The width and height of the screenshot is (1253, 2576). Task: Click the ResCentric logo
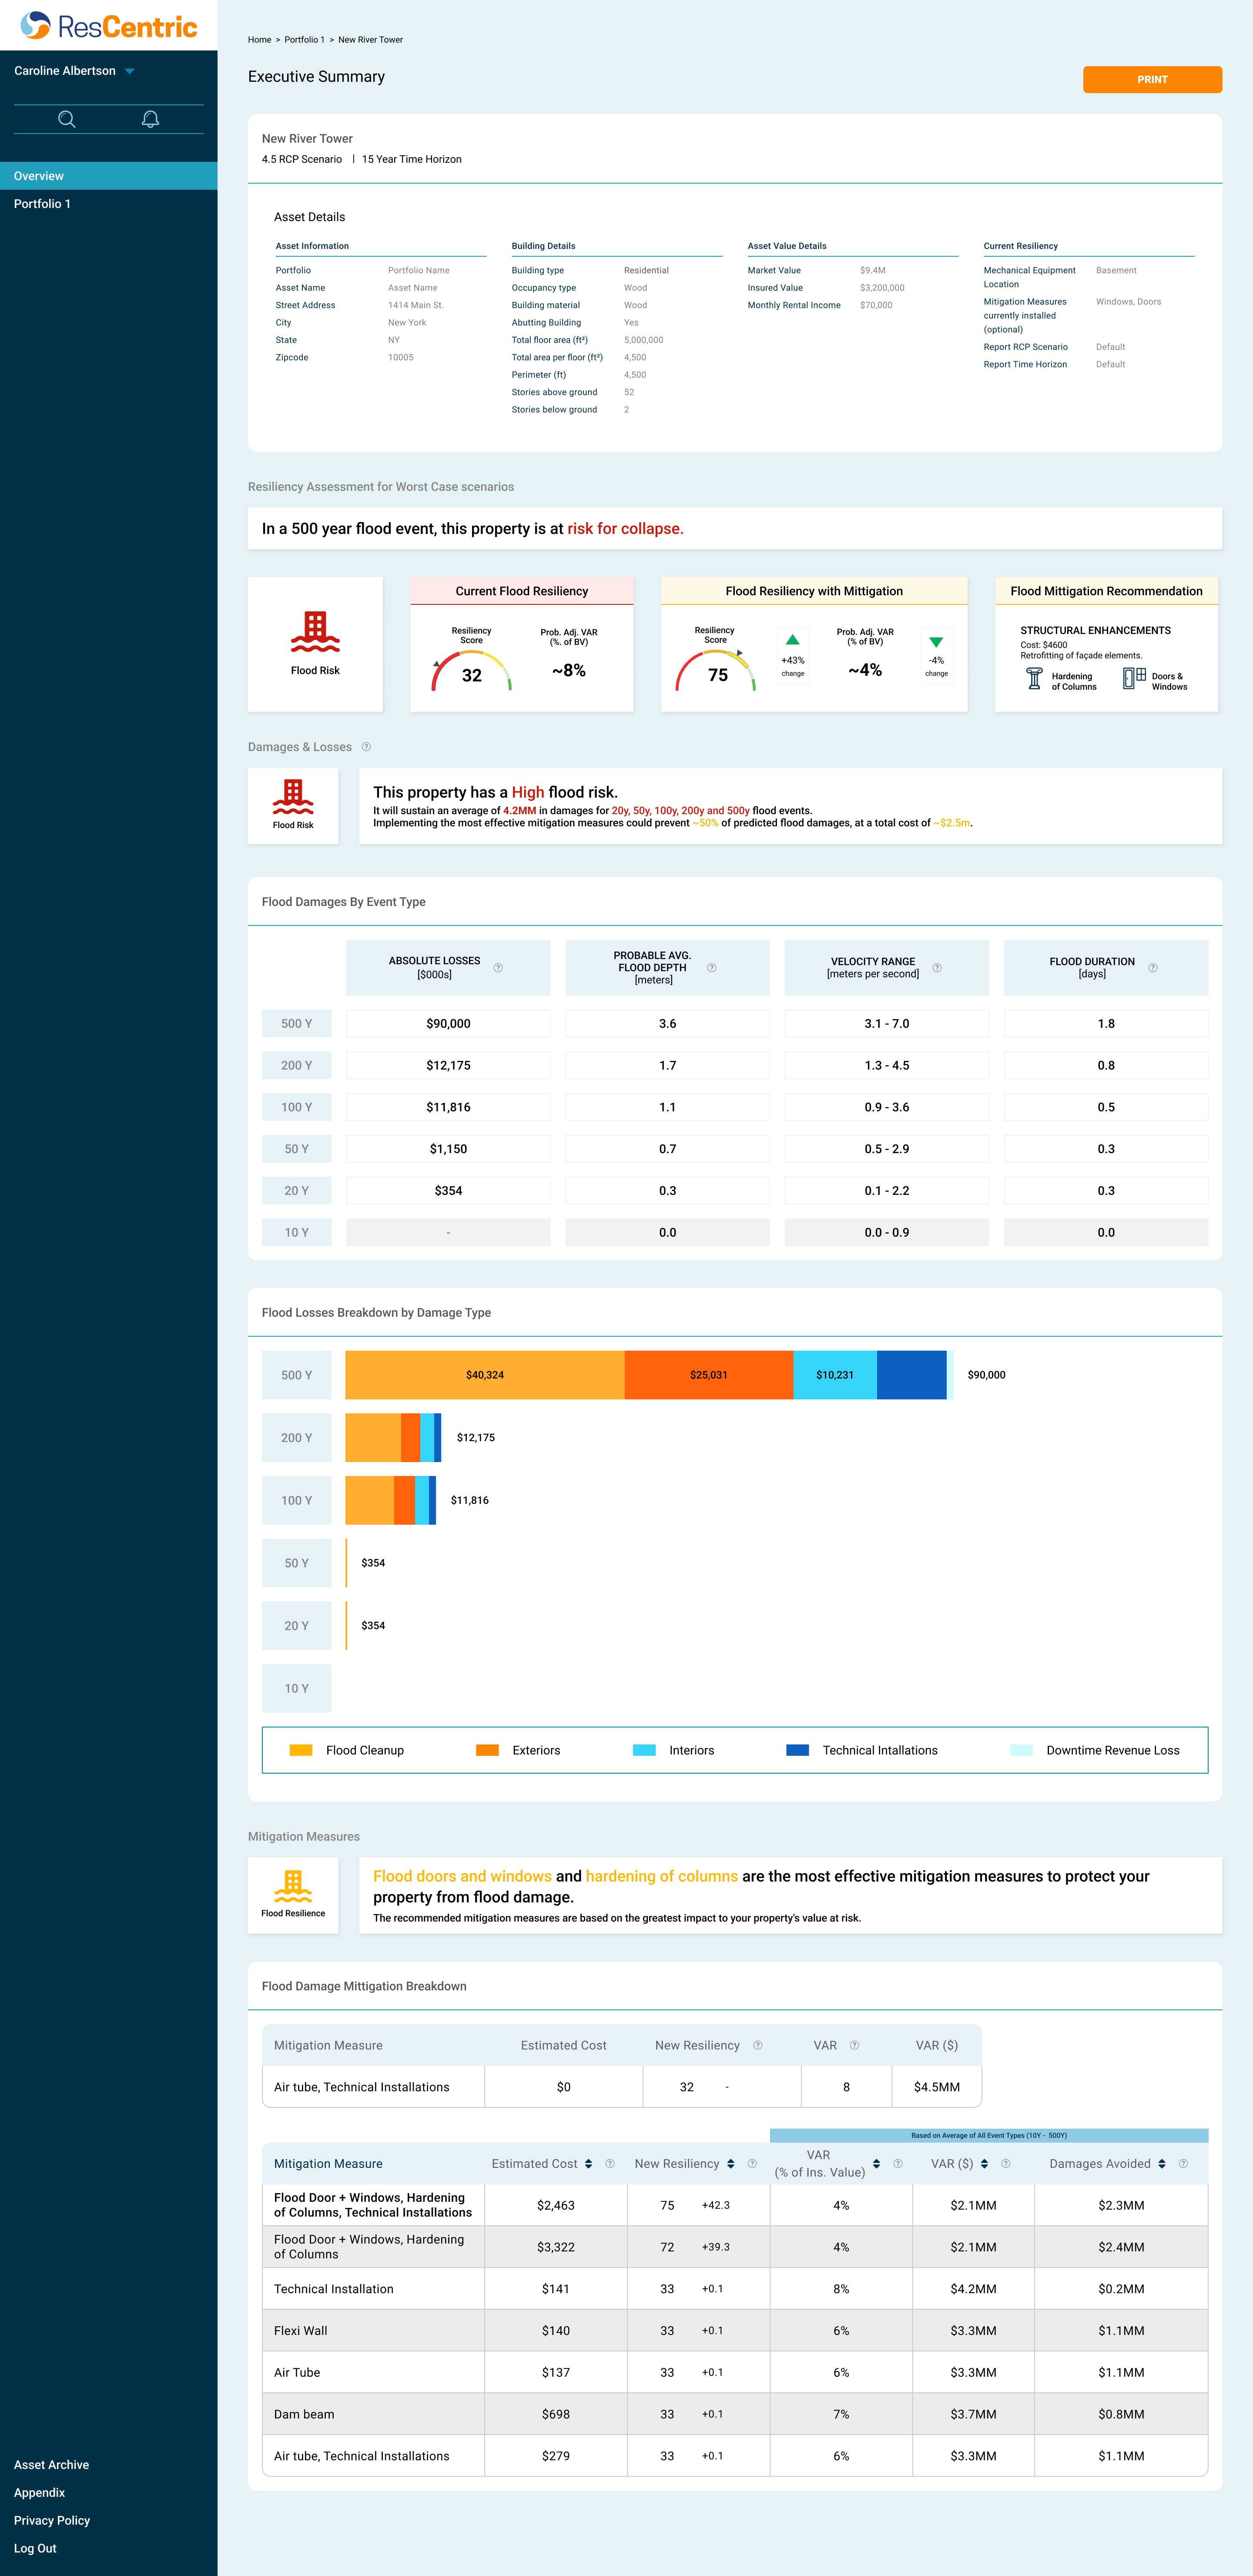click(108, 26)
